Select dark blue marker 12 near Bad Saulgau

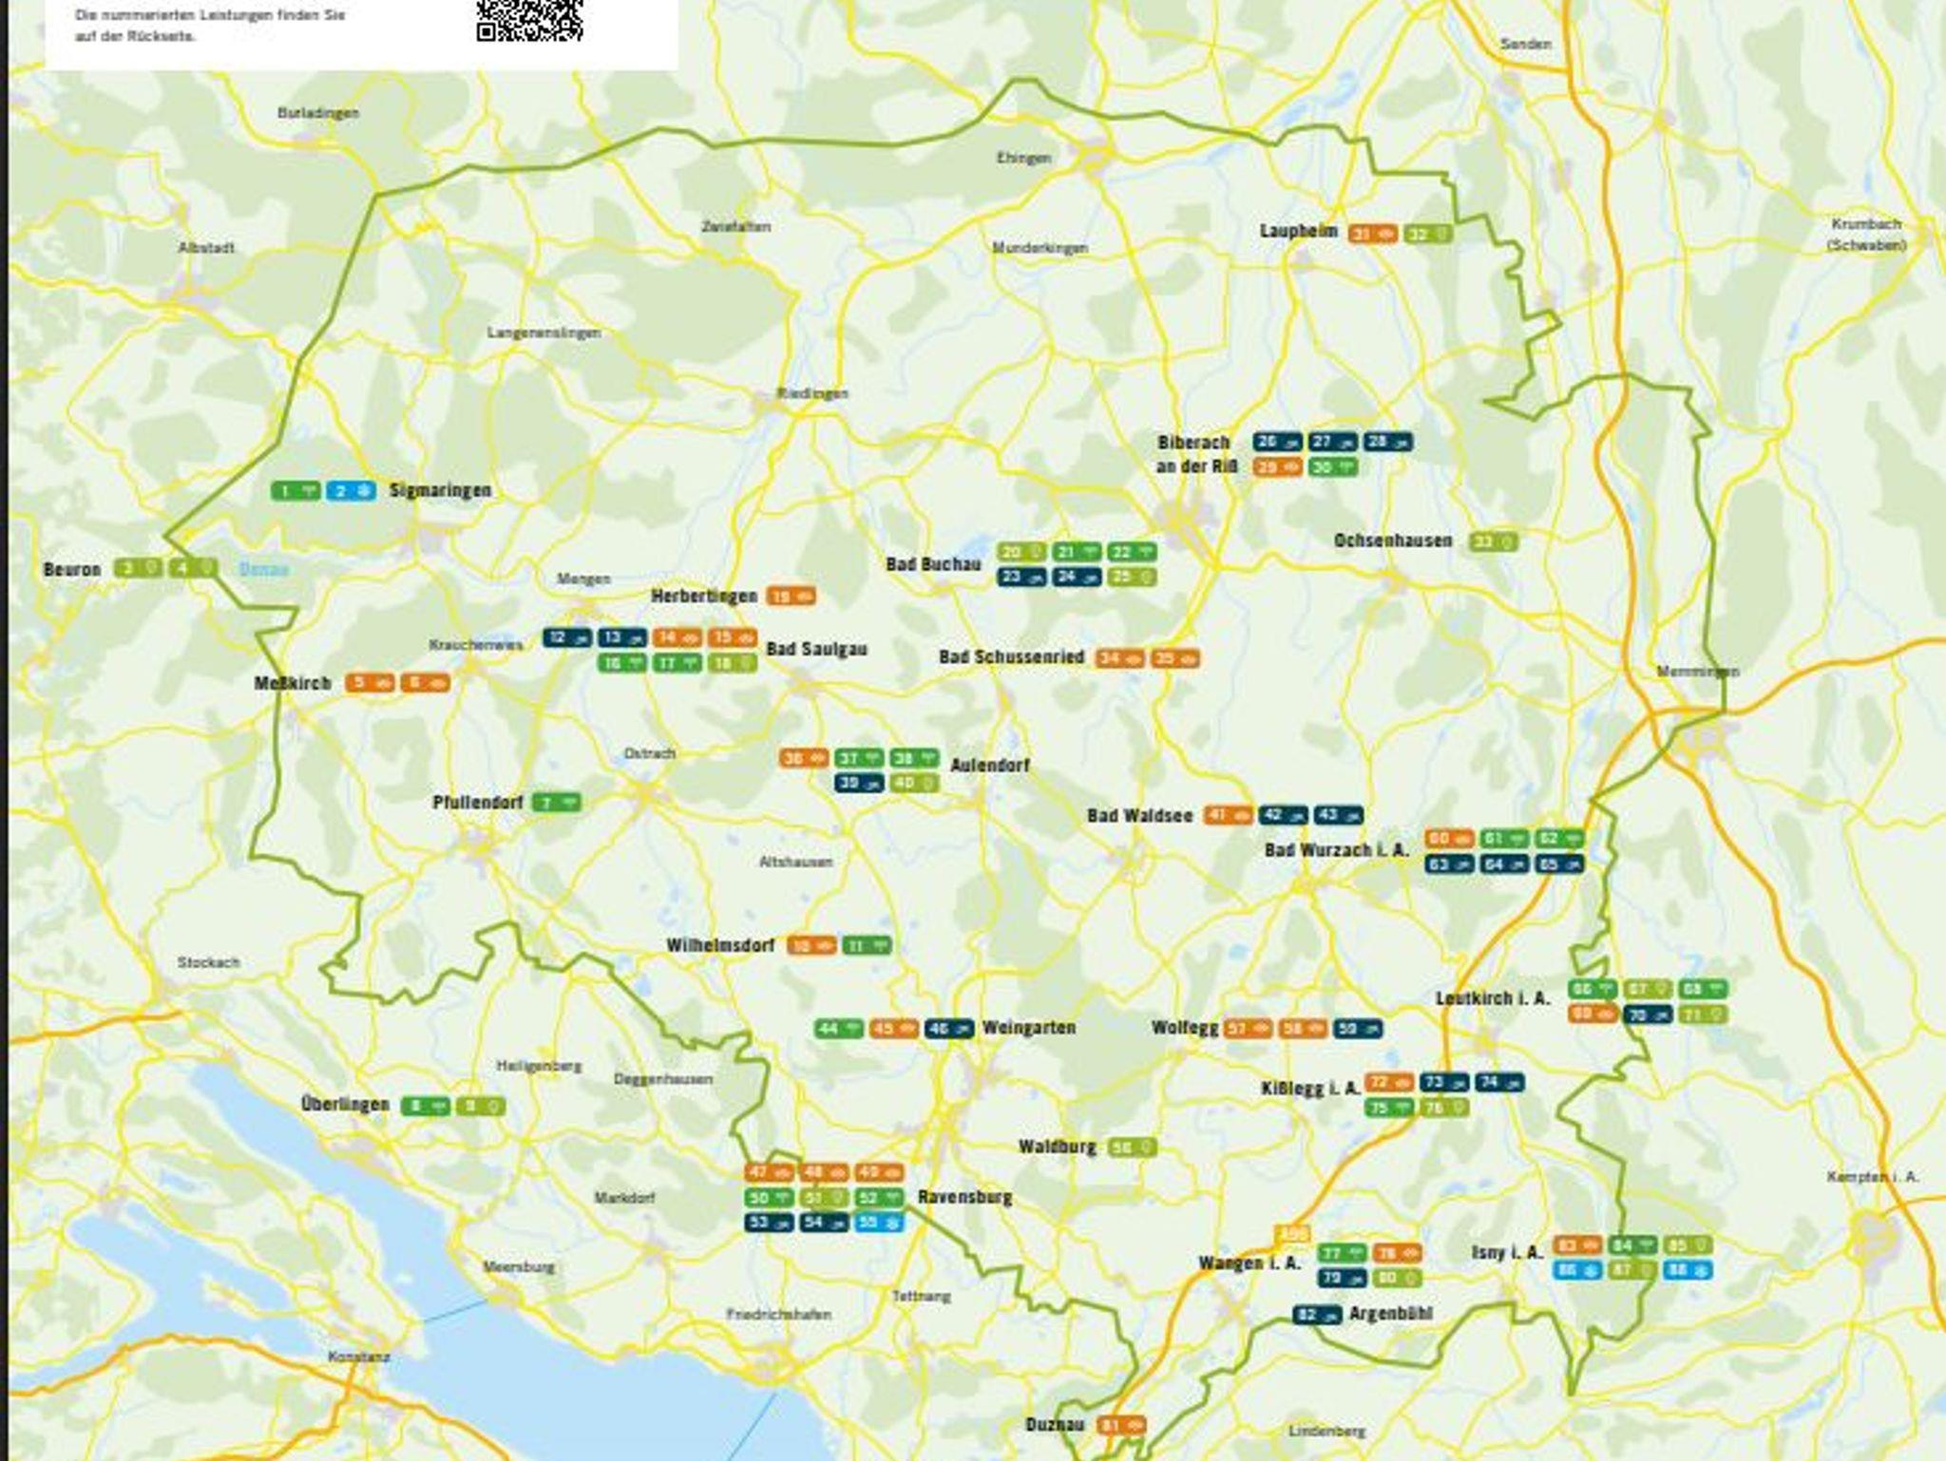[567, 638]
